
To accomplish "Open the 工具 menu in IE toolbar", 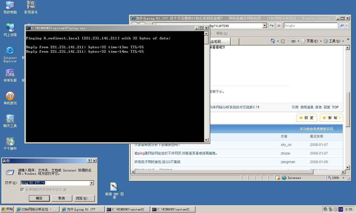I will [x=334, y=41].
